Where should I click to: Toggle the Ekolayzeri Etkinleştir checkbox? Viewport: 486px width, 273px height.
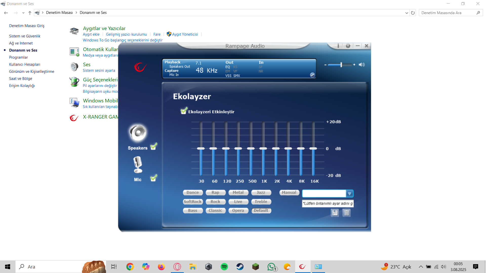[184, 111]
